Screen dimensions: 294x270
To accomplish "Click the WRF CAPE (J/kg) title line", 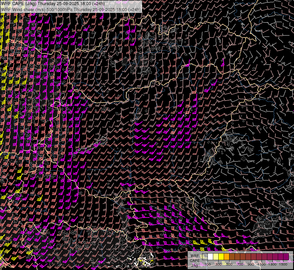I will [x=53, y=4].
